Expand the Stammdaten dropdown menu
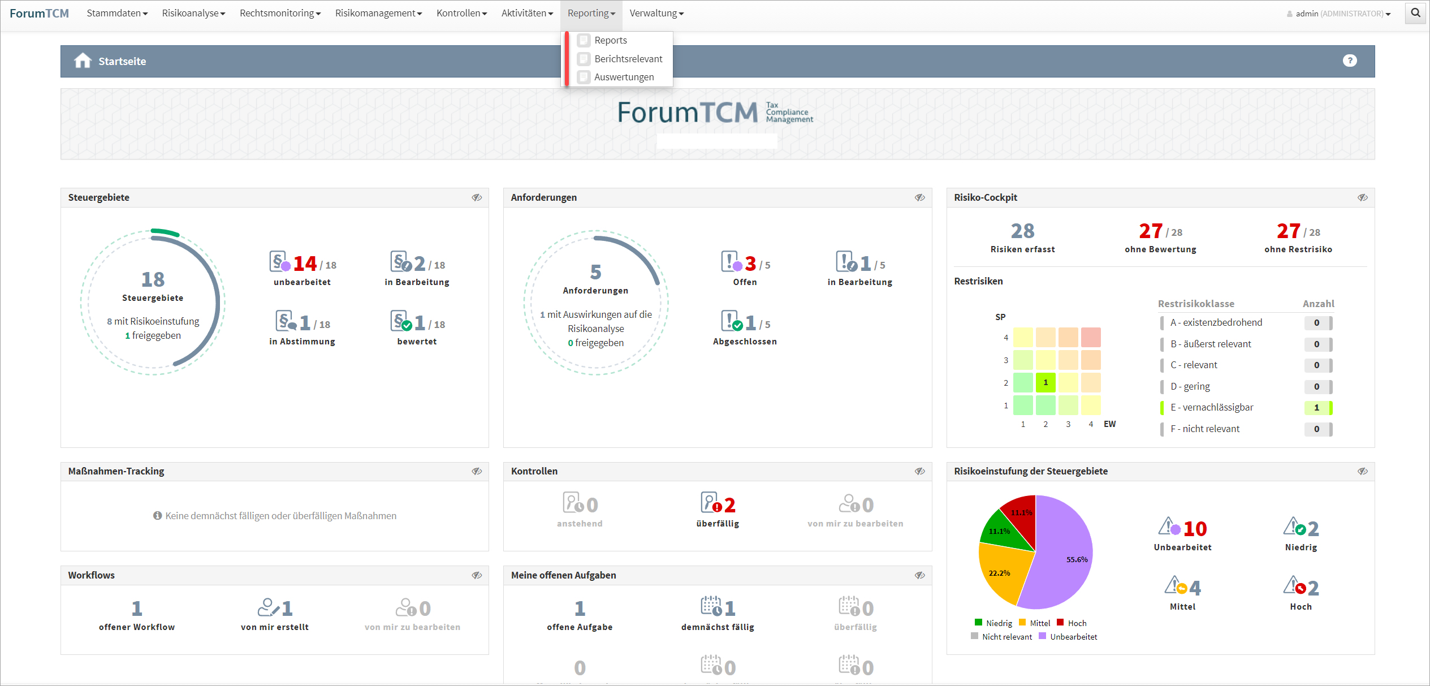Screen dimensions: 1430x686 point(117,13)
